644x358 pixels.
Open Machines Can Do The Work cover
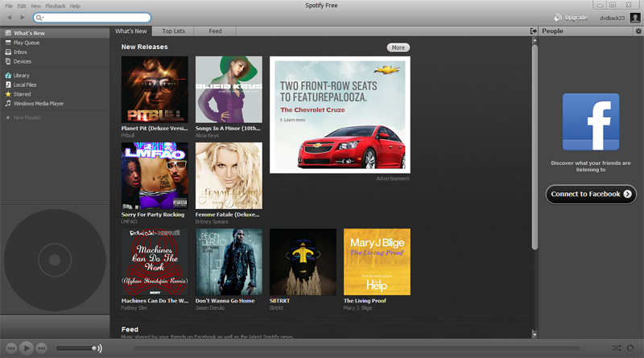(155, 262)
